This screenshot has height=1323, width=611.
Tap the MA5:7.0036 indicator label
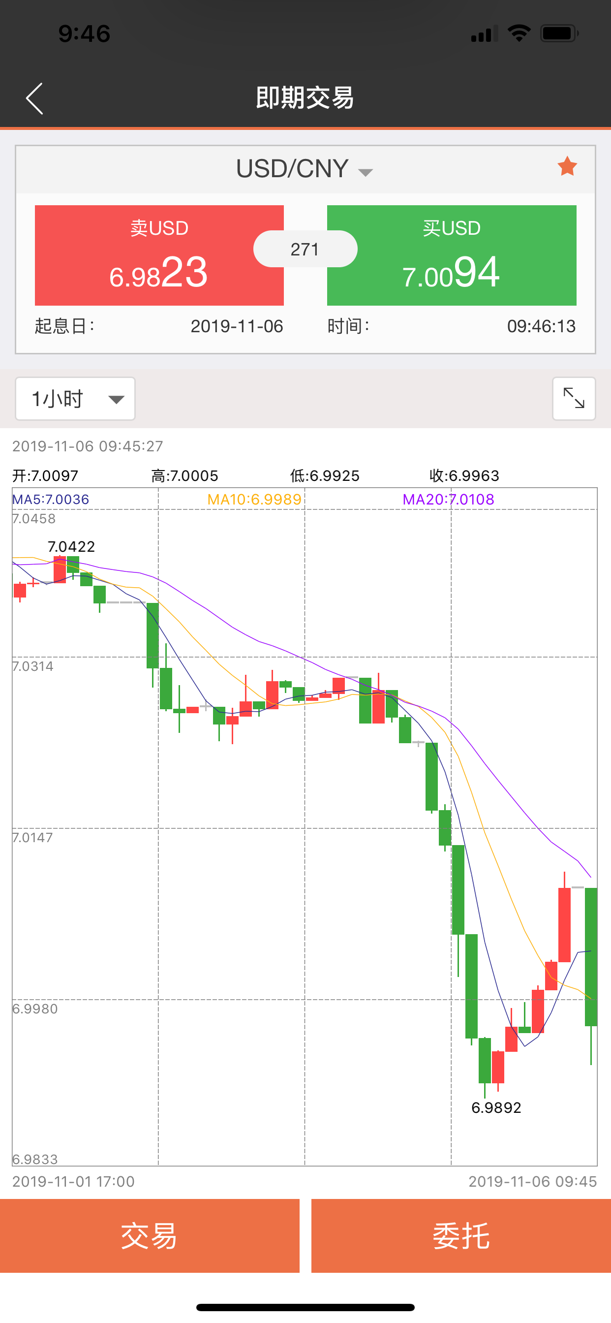50,499
